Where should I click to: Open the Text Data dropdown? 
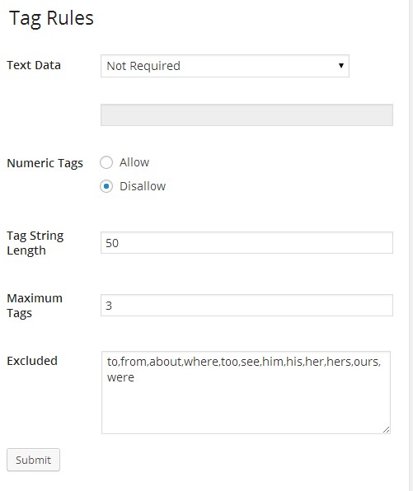(x=225, y=66)
